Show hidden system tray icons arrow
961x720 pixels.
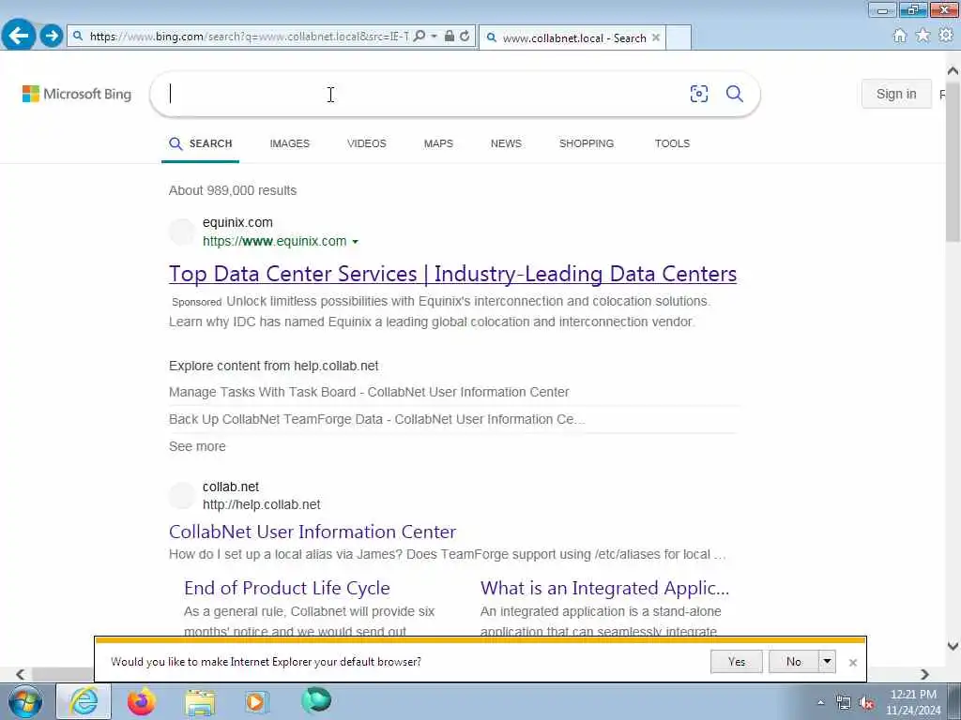[820, 703]
